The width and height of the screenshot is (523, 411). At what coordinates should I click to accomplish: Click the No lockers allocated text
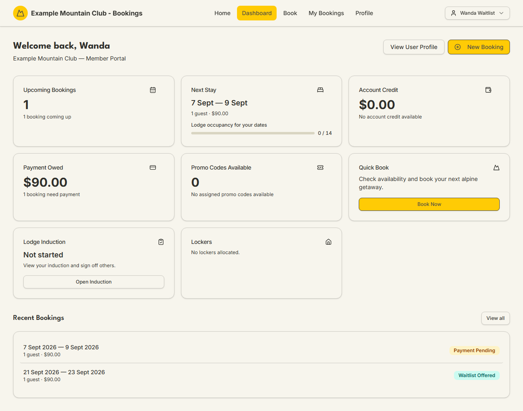[215, 252]
